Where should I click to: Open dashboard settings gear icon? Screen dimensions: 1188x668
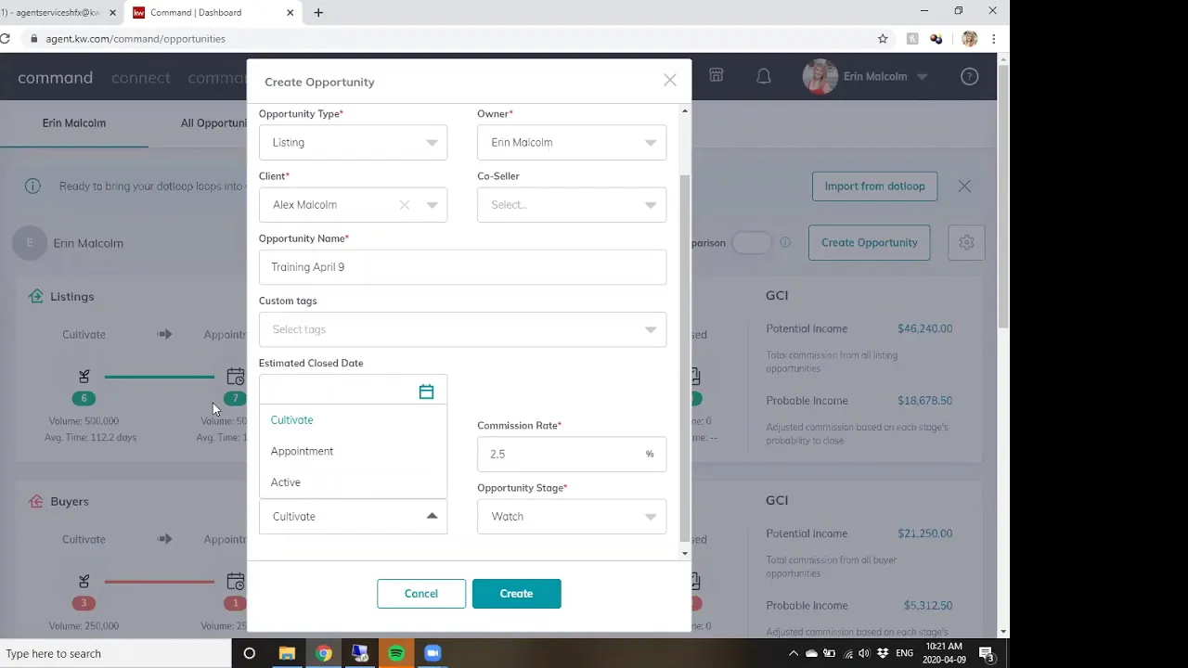tap(966, 242)
